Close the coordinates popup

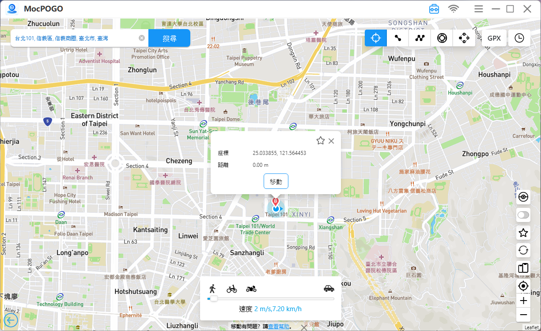(331, 141)
